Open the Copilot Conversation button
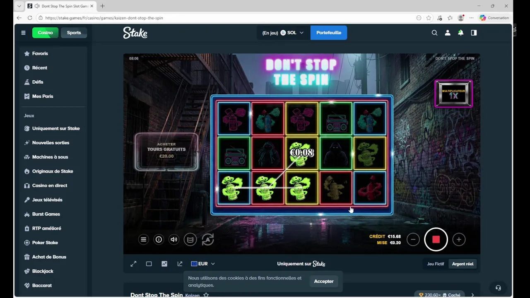 click(x=494, y=18)
